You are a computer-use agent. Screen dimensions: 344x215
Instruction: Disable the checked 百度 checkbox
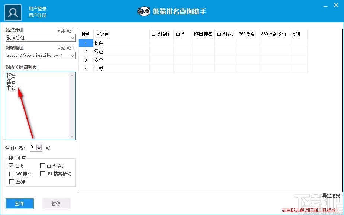coord(11,166)
